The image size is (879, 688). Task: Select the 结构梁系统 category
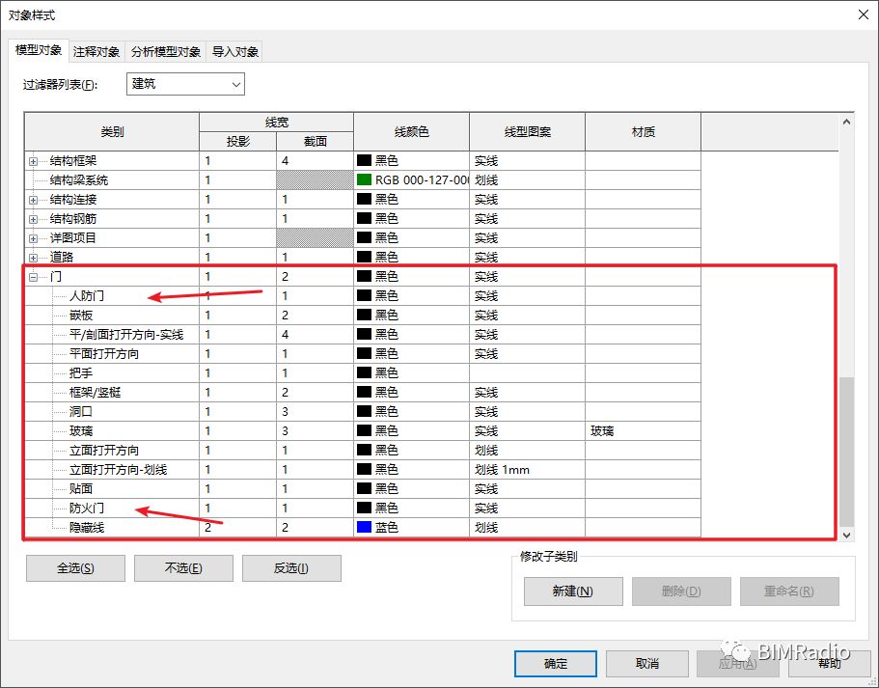(79, 180)
